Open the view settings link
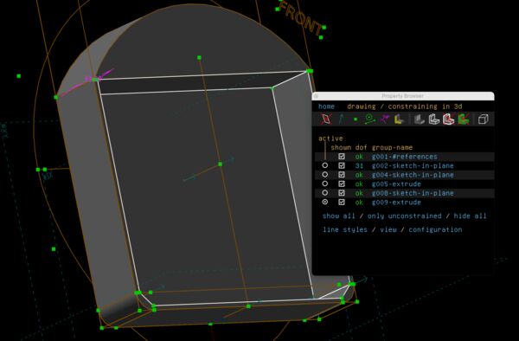Viewport: 519px width, 341px height. coord(388,229)
